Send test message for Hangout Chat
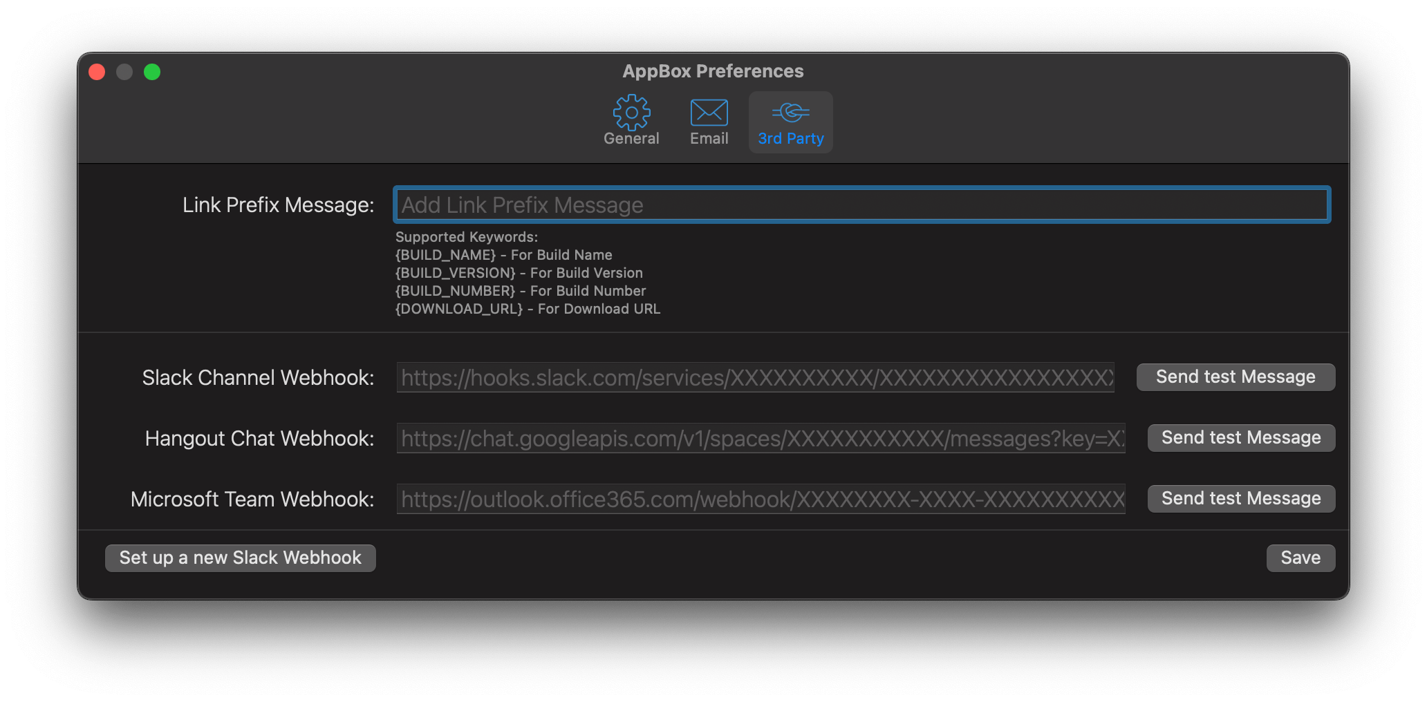 [x=1241, y=438]
